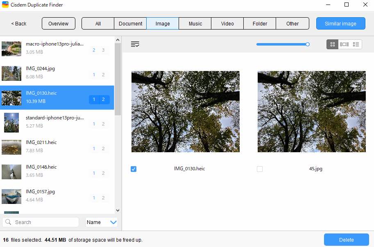This screenshot has height=247, width=374.
Task: Open the Name sort dropdown
Action: click(101, 222)
